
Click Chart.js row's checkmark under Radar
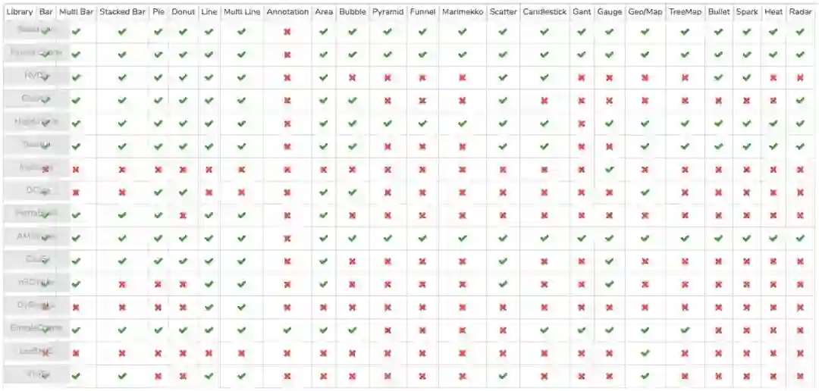[x=800, y=100]
